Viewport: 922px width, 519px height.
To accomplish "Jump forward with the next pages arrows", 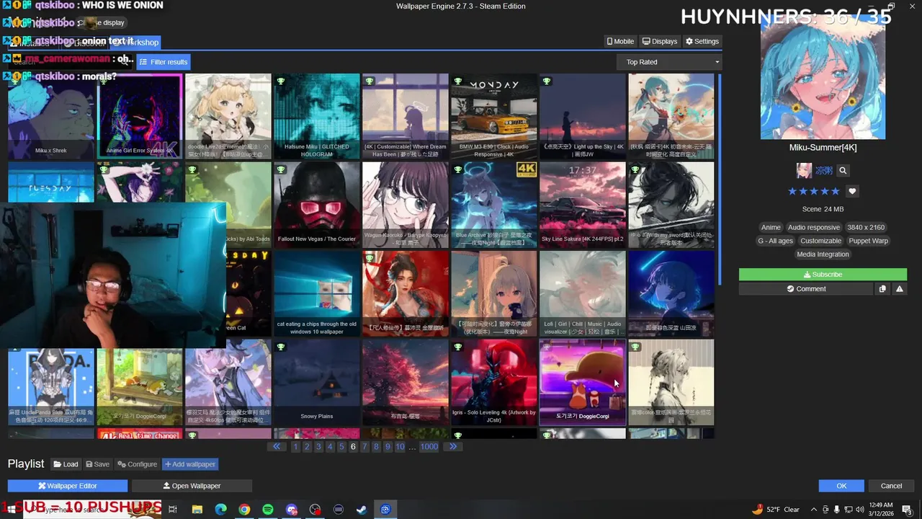I will (x=452, y=447).
